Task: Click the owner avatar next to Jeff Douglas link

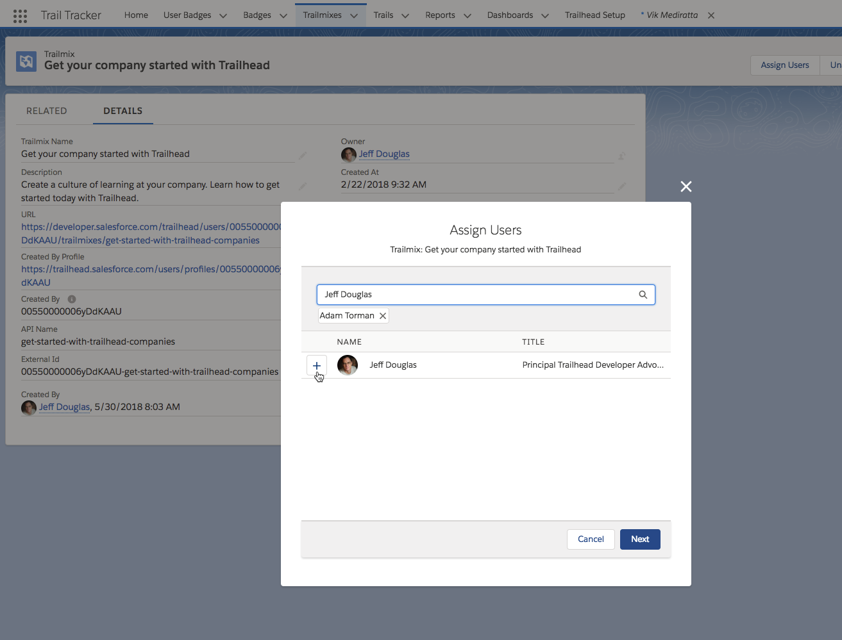Action: (348, 154)
